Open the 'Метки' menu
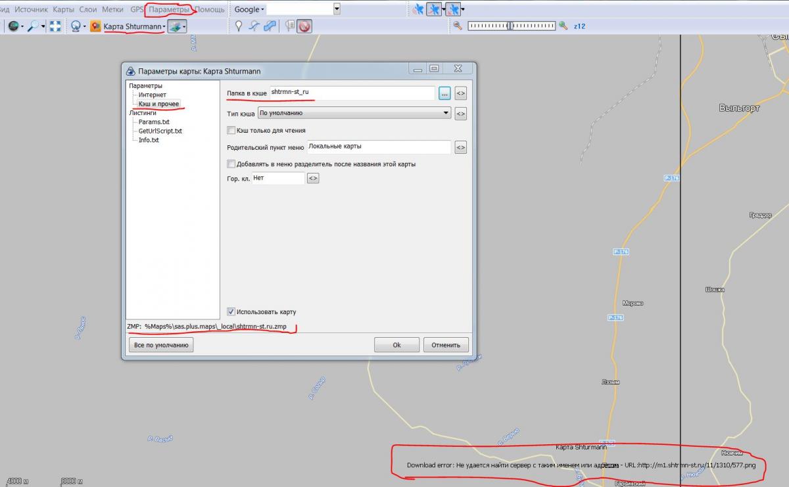This screenshot has width=789, height=487. point(112,9)
